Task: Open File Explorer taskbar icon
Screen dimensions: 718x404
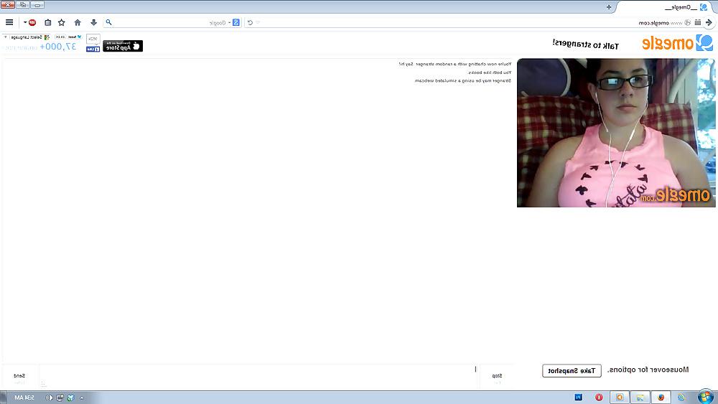Action: click(x=640, y=397)
